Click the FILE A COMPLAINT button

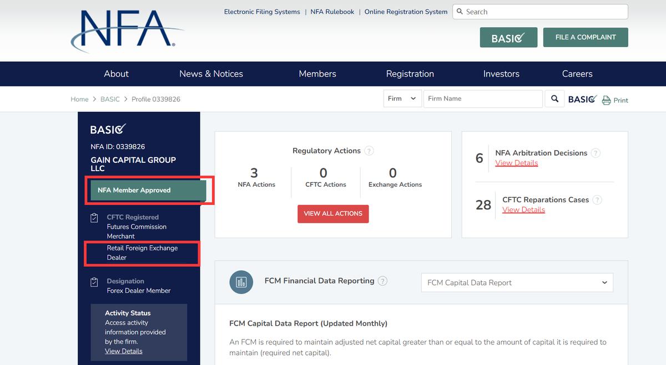coord(586,37)
